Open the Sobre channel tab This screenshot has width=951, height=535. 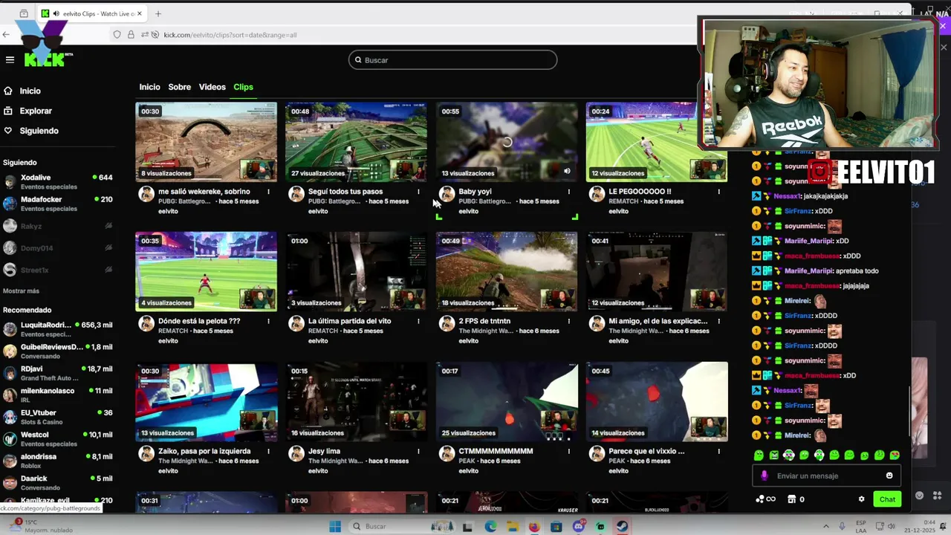pos(179,87)
